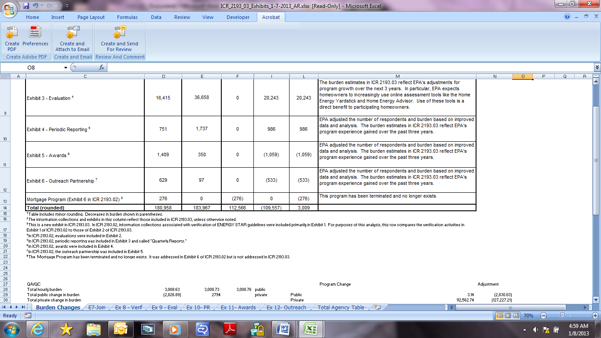The image size is (601, 338).
Task: Show hidden system tray icons
Action: tap(524, 329)
